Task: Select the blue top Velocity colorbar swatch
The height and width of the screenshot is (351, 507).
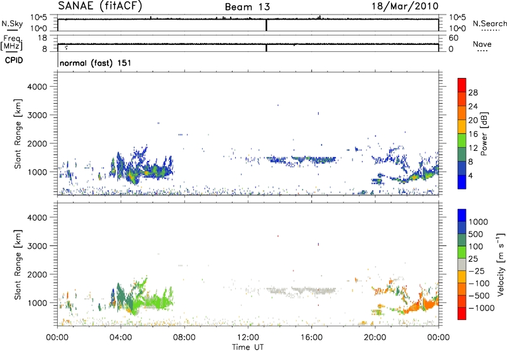Action: point(462,215)
